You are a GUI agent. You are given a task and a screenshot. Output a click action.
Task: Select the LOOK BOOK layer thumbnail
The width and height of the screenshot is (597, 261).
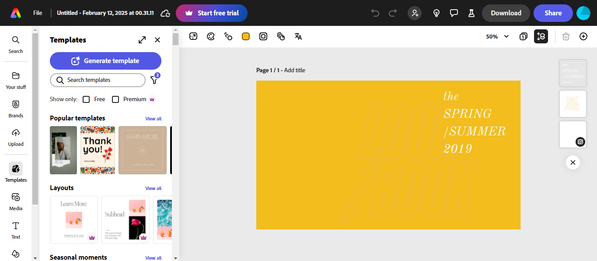[x=573, y=104]
